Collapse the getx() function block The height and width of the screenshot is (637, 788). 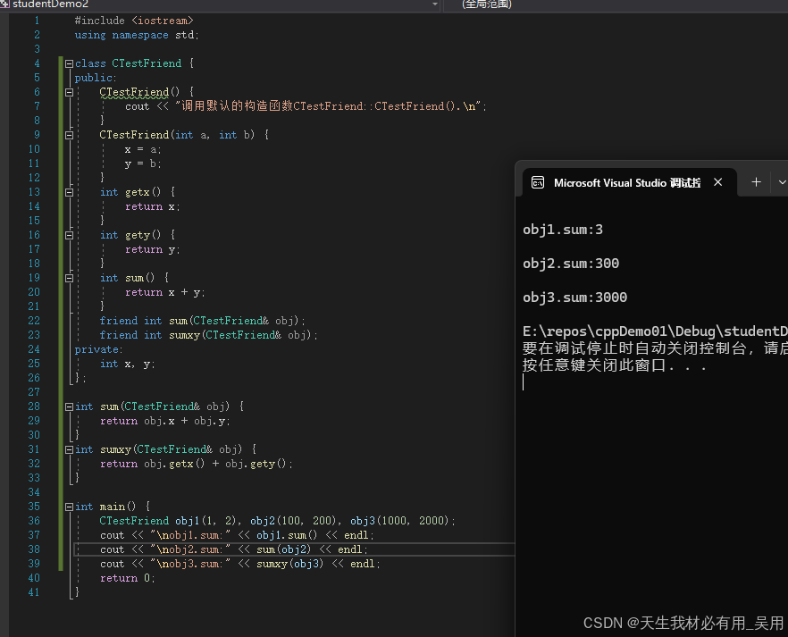click(x=70, y=192)
